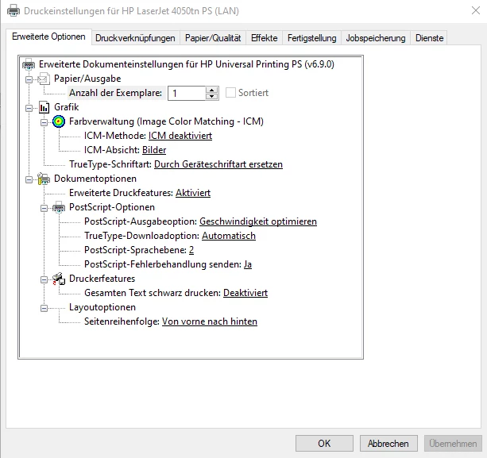
Task: Collapse the PostScript-Optionen tree node
Action: click(x=44, y=208)
